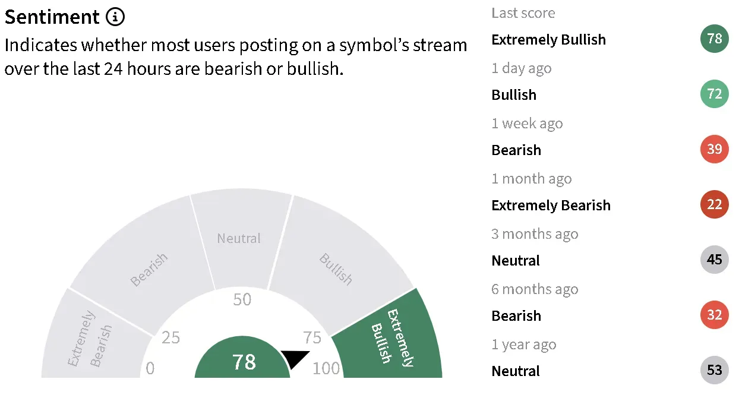Click the red 32 score badge
Screen dimensions: 739x398
click(x=714, y=315)
